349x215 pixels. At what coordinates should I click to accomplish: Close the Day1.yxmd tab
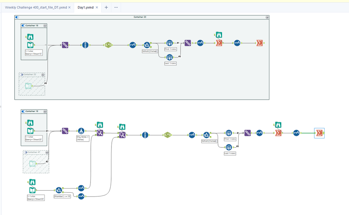(x=97, y=7)
